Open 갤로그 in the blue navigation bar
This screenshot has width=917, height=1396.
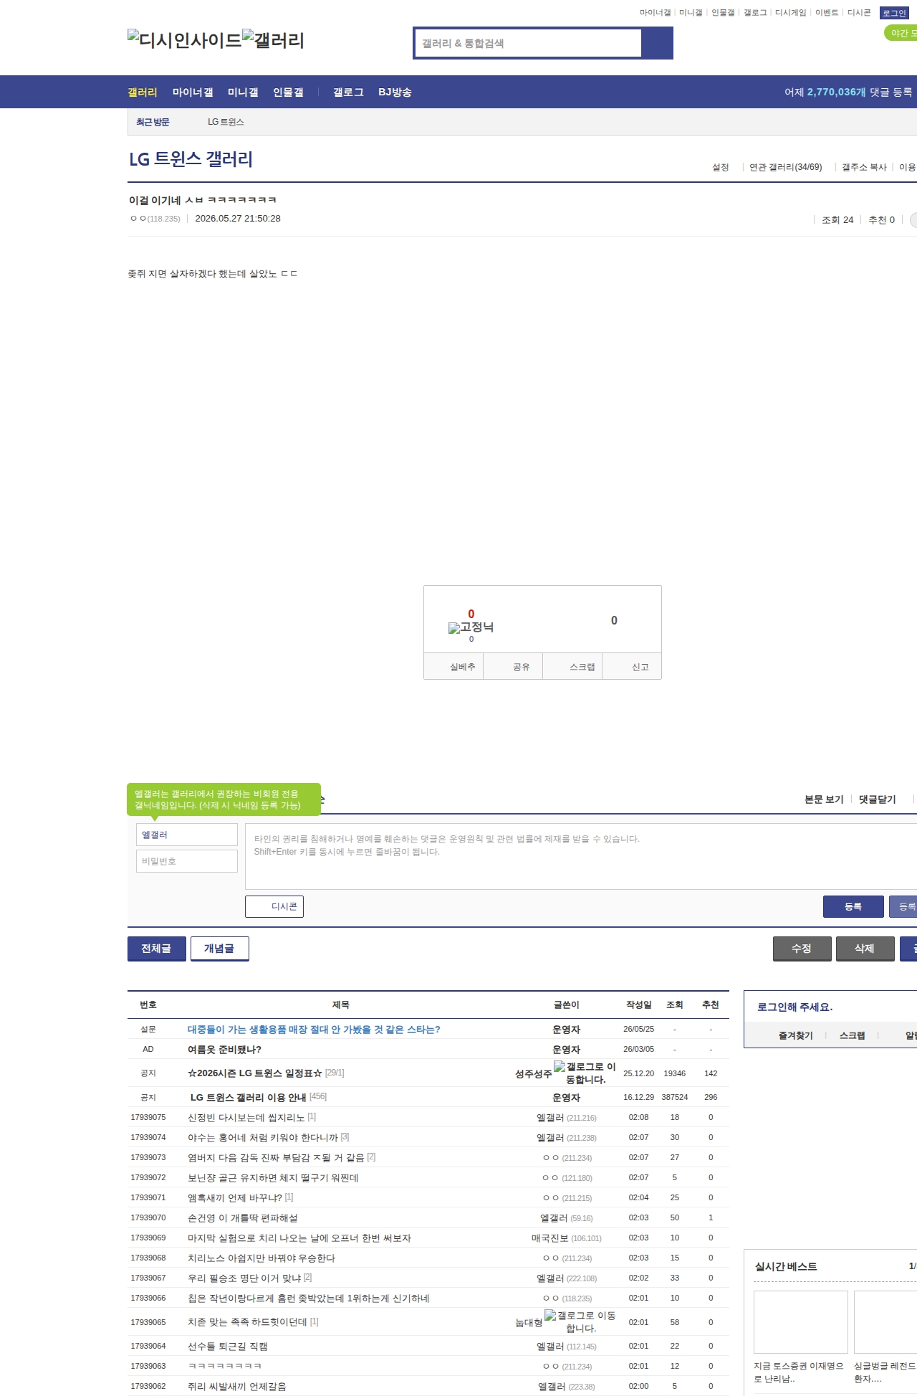click(x=348, y=92)
